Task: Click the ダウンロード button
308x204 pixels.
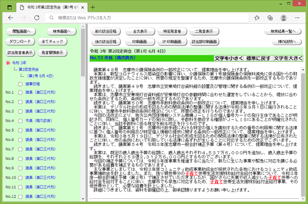Action: [20, 42]
